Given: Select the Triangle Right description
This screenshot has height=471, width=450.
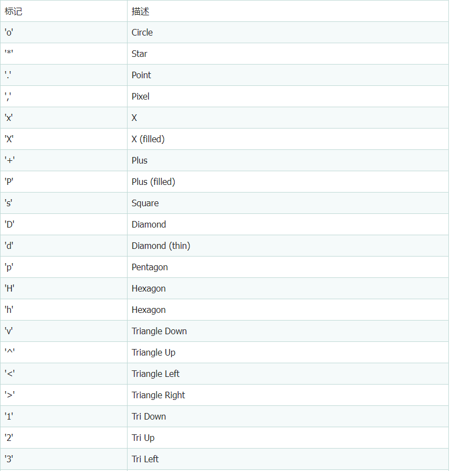Looking at the screenshot, I should coord(158,395).
